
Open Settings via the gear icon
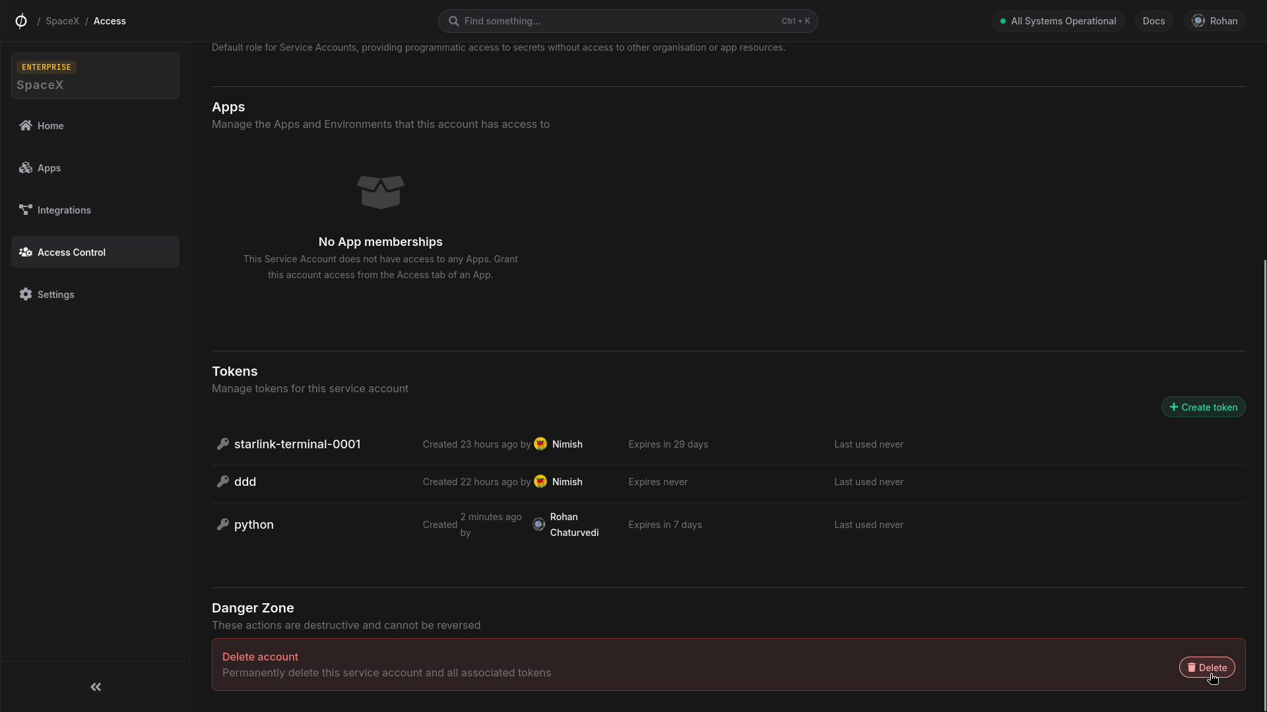(25, 294)
